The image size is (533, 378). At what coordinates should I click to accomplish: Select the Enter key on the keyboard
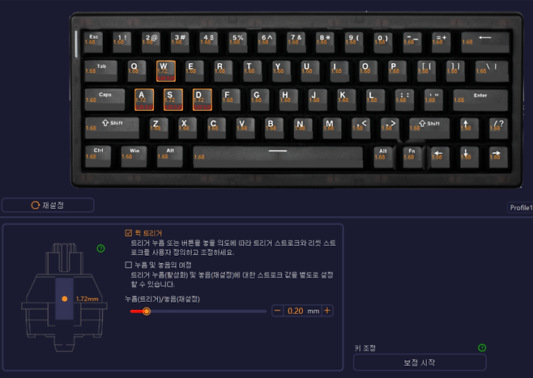[480, 100]
